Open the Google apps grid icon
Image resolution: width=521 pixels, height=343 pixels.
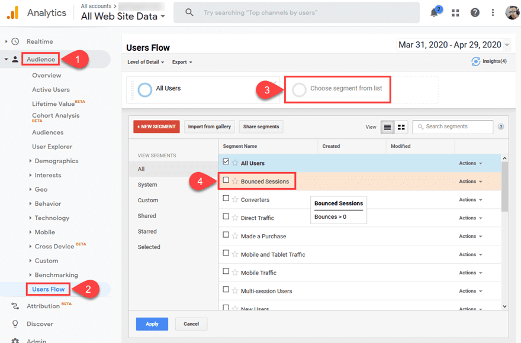[455, 12]
